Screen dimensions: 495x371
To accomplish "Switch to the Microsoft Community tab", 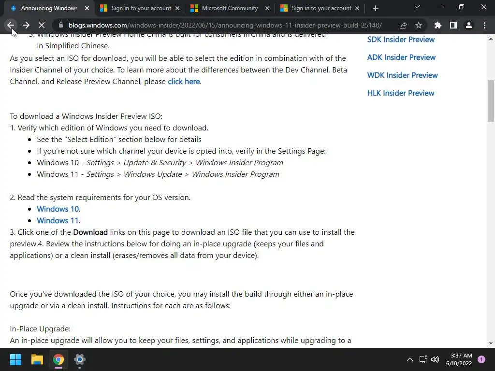I will [230, 8].
